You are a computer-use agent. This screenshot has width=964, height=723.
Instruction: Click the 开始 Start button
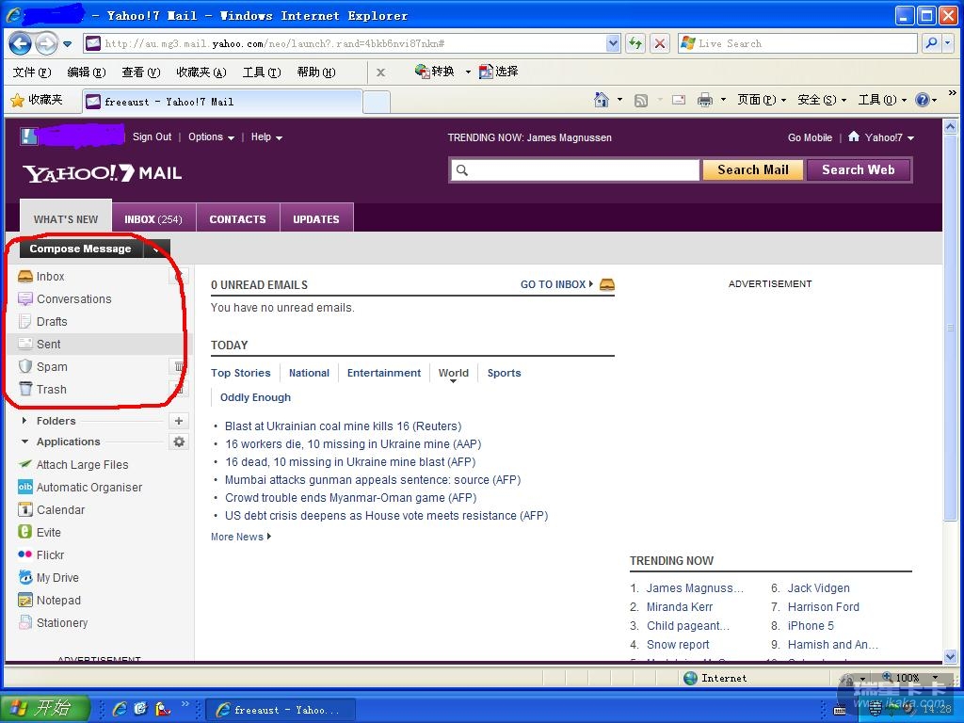(x=44, y=708)
